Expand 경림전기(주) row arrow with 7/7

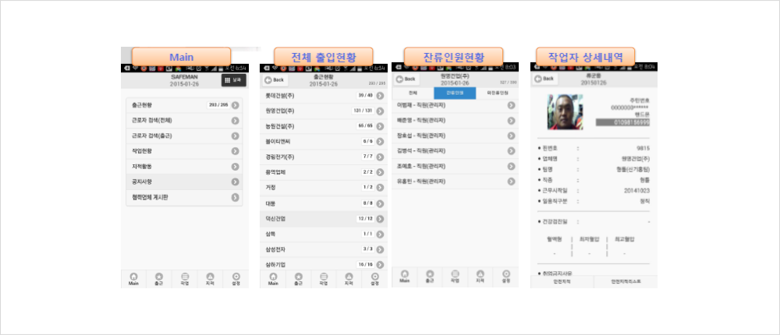[380, 157]
